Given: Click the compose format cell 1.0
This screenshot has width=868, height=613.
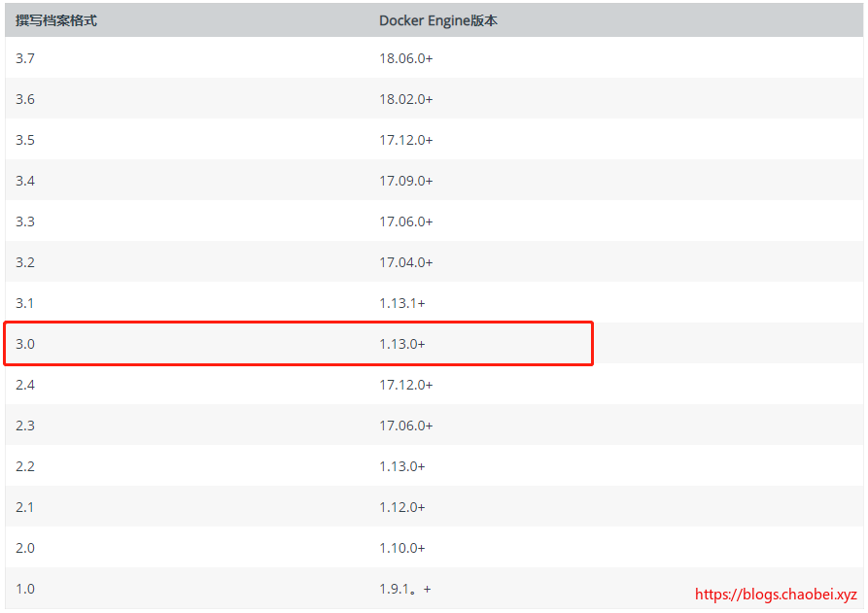Looking at the screenshot, I should click(x=25, y=590).
